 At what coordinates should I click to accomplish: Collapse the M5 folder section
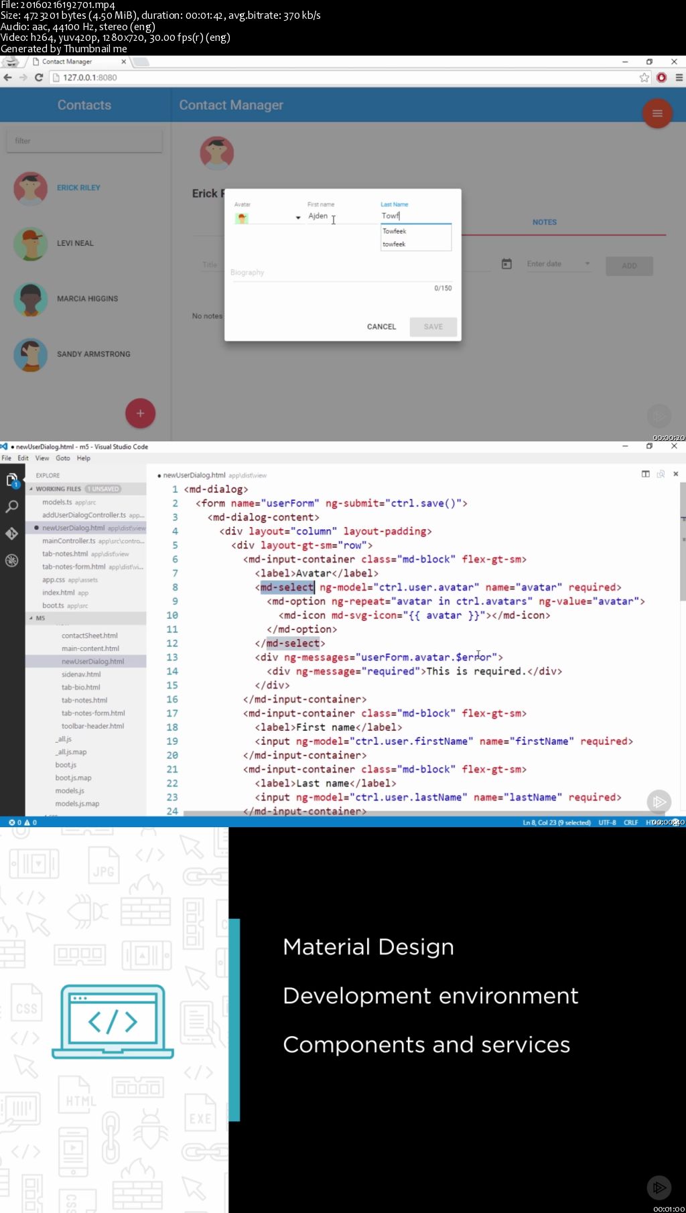point(31,618)
